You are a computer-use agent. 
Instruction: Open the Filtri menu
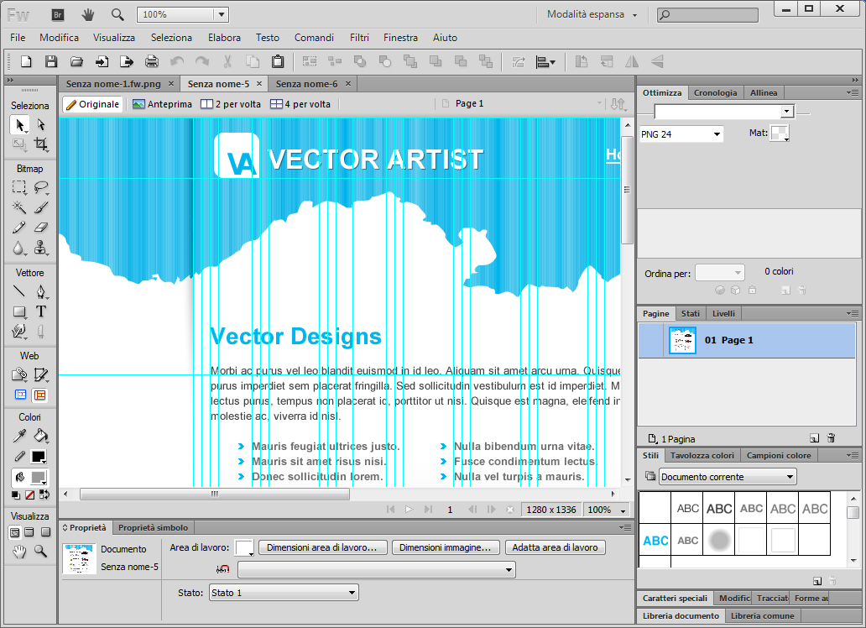359,38
